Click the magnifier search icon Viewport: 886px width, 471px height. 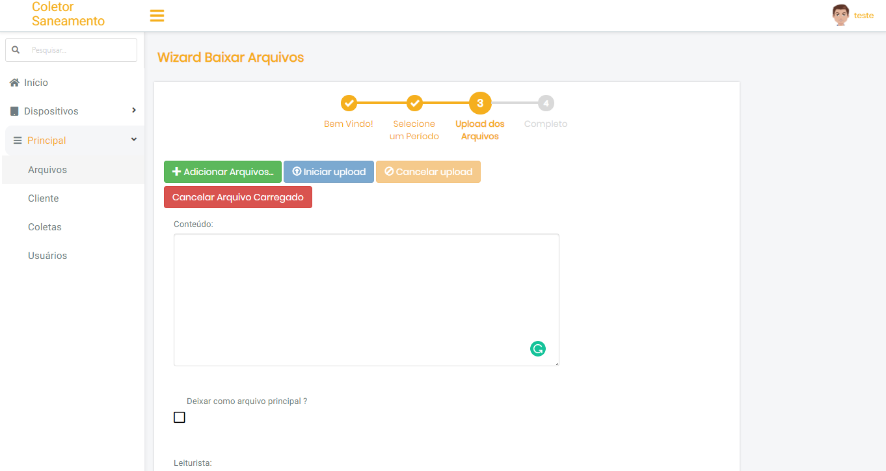click(x=16, y=49)
